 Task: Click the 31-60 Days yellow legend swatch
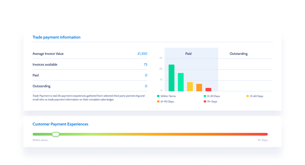click(x=247, y=96)
